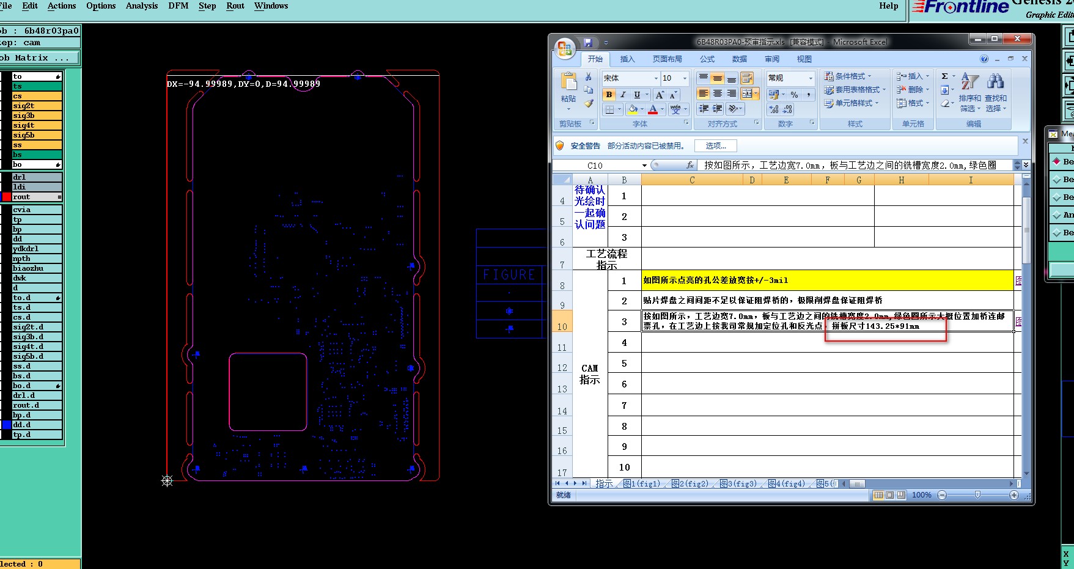
Task: Toggle visibility of the rout layer
Action: click(x=7, y=197)
